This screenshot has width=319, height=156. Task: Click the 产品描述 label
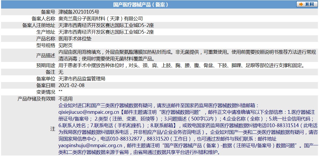tap(46, 56)
